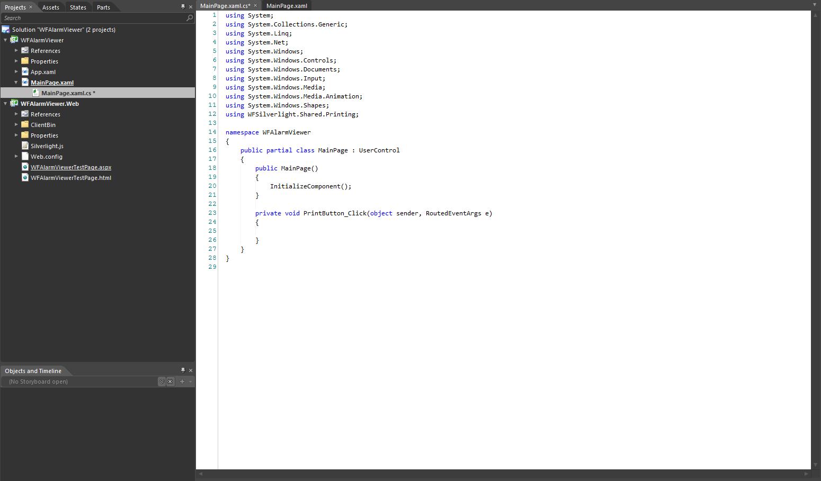Viewport: 821px width, 481px height.
Task: Click the search magnifier icon in Projects
Action: [x=190, y=18]
